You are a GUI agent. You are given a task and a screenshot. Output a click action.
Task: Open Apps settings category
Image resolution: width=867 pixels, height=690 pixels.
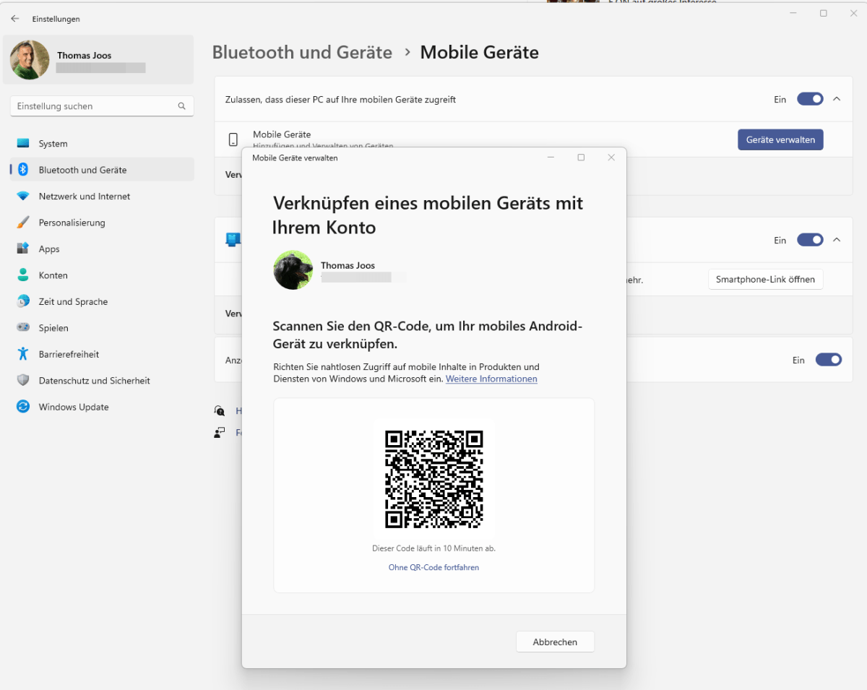[102, 249]
